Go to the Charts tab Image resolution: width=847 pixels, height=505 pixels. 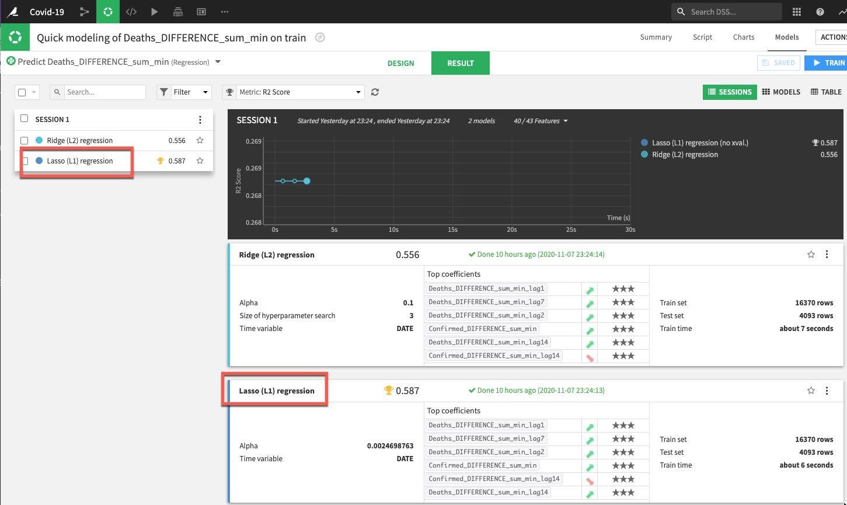(743, 37)
